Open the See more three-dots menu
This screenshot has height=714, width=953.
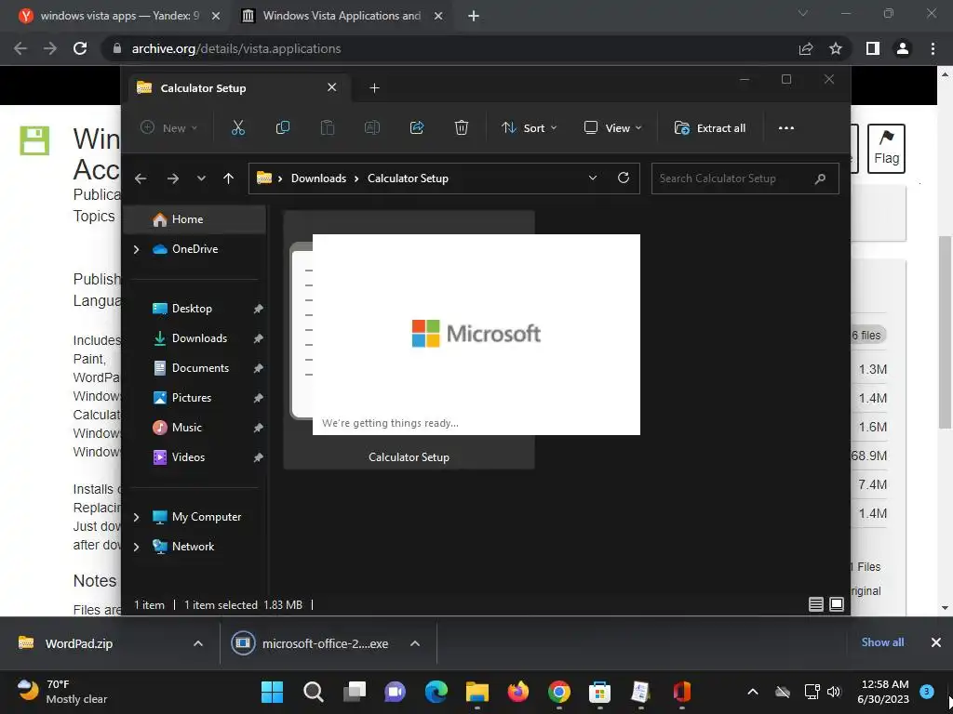(x=785, y=128)
